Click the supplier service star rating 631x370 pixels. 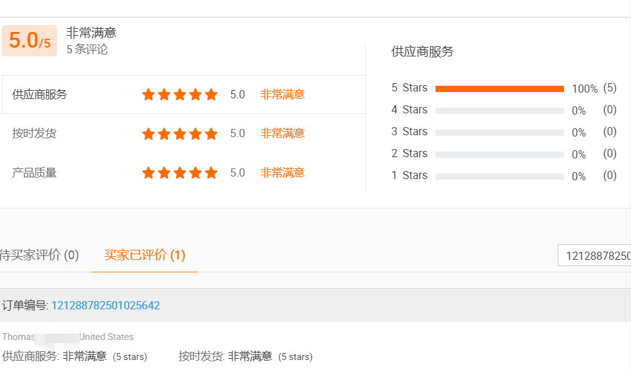[x=180, y=95]
